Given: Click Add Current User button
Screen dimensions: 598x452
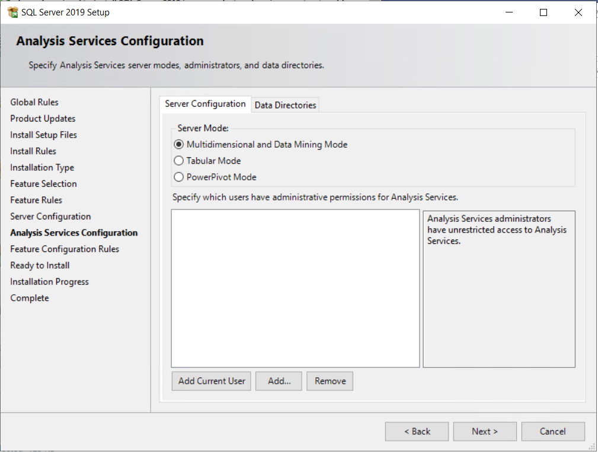Looking at the screenshot, I should tap(211, 381).
